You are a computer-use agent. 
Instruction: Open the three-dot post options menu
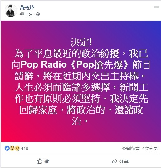(156, 7)
